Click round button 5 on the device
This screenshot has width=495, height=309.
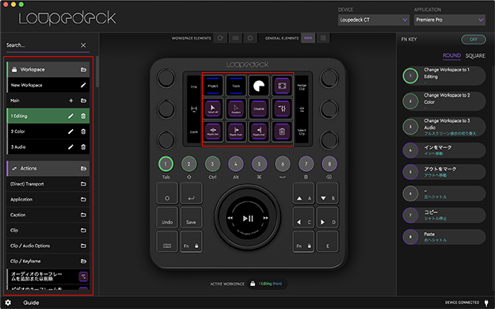click(259, 164)
